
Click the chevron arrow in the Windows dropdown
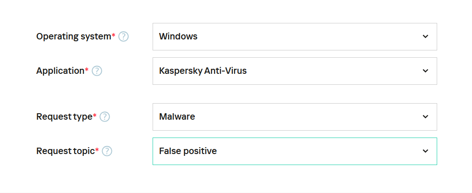click(425, 37)
